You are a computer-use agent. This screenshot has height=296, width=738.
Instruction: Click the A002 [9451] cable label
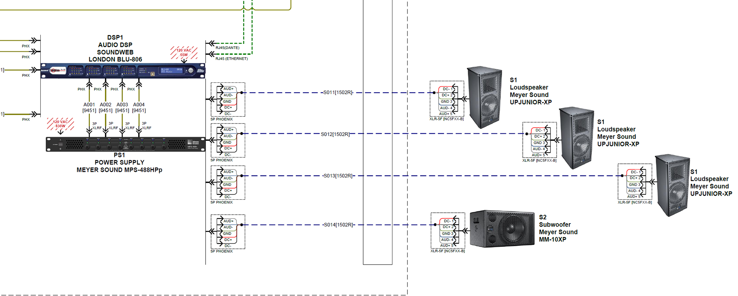[x=106, y=107]
